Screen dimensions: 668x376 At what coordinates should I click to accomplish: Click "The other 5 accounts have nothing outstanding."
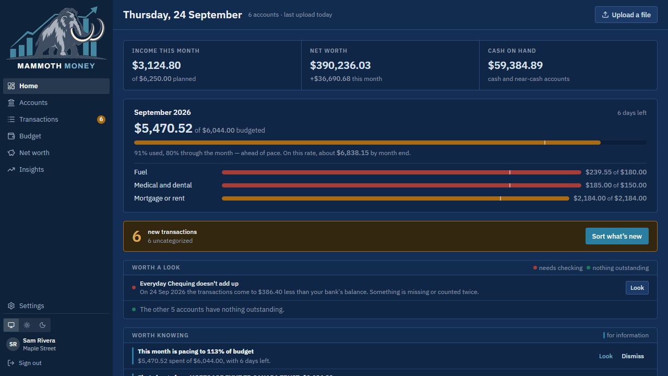(x=212, y=310)
